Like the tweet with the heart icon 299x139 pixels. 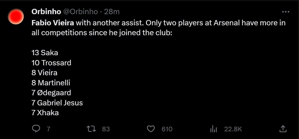tap(151, 129)
